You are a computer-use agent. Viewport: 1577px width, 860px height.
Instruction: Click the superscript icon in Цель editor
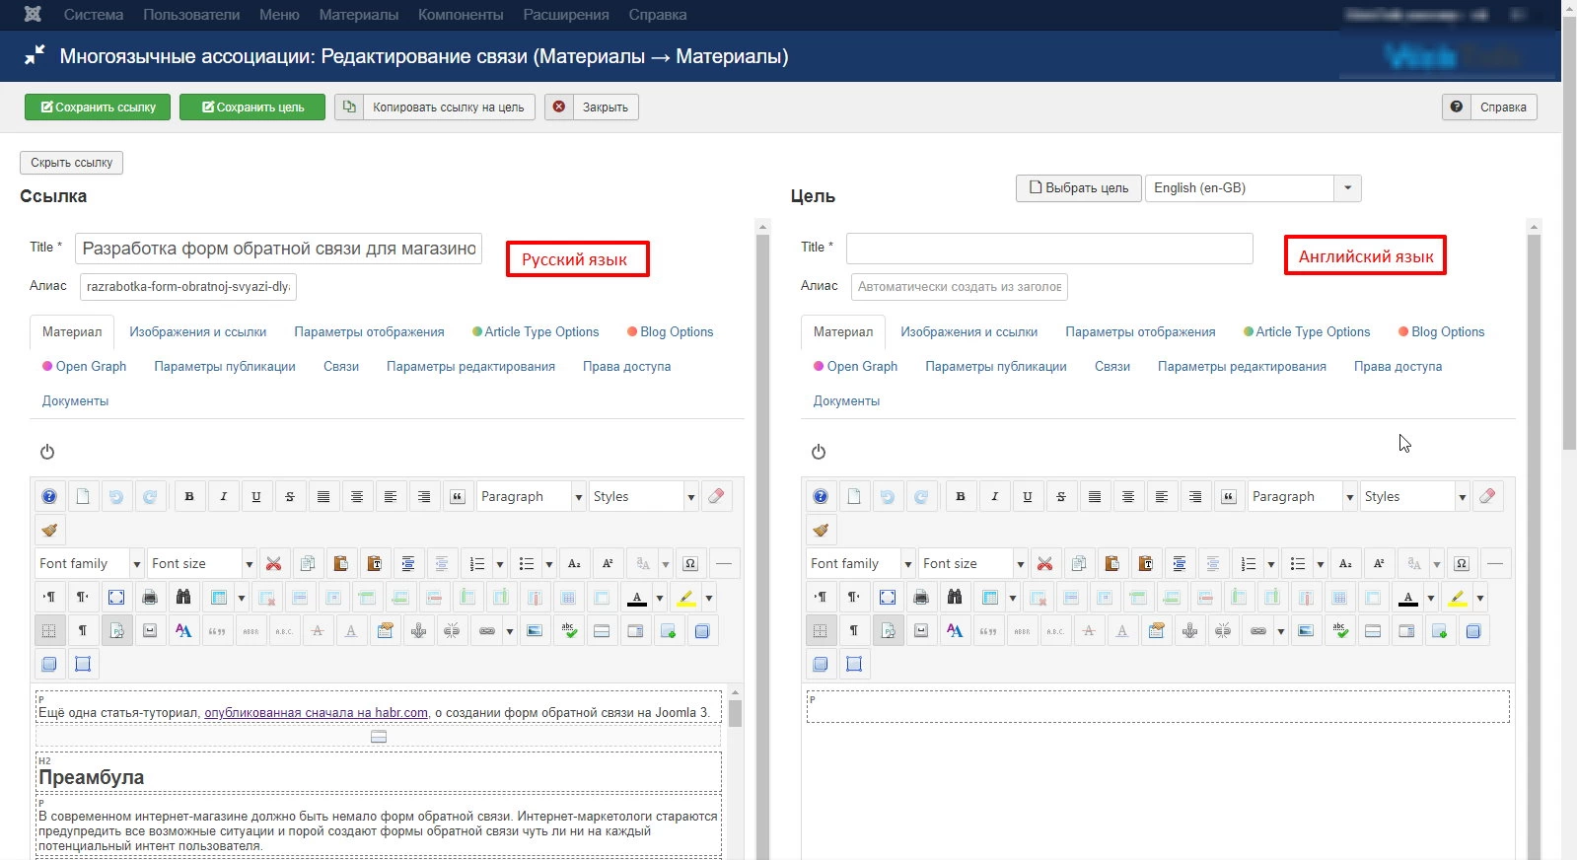[x=1379, y=563]
